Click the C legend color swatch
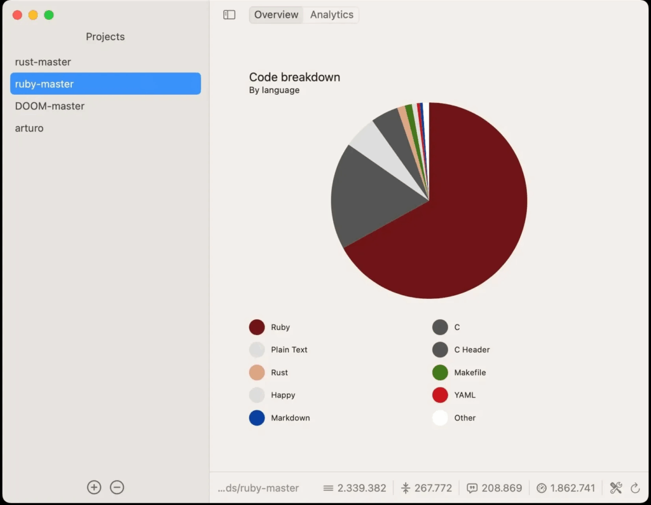The height and width of the screenshot is (505, 651). pyautogui.click(x=440, y=328)
